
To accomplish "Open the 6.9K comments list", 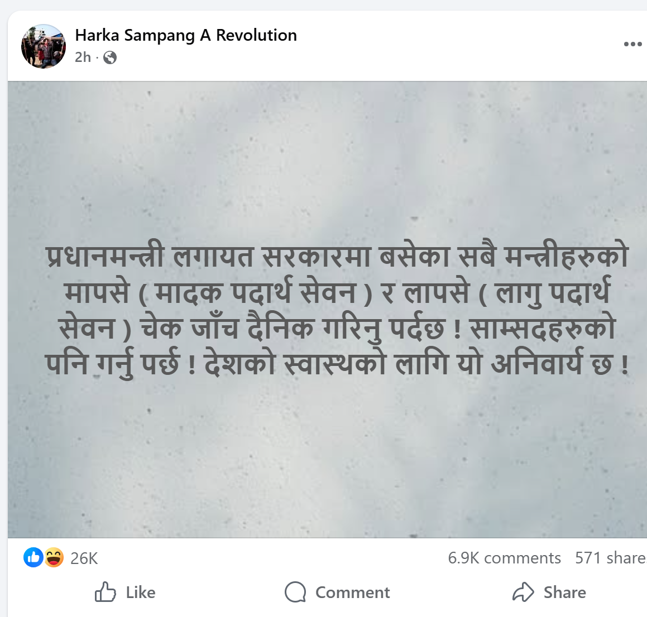I will pyautogui.click(x=504, y=558).
